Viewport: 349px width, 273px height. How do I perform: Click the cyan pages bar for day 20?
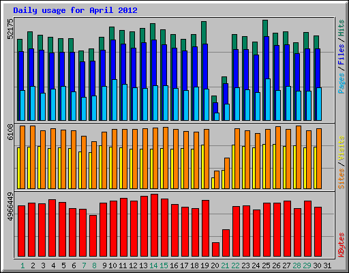click(217, 117)
